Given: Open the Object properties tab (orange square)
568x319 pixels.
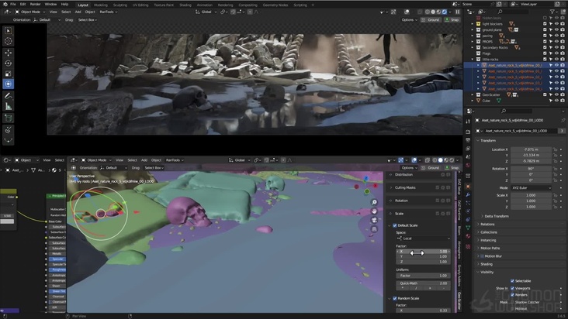Looking at the screenshot, I should point(468,187).
